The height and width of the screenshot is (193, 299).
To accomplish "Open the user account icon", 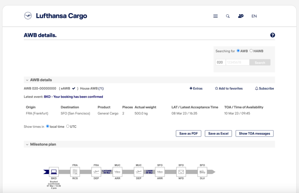I will [241, 16].
